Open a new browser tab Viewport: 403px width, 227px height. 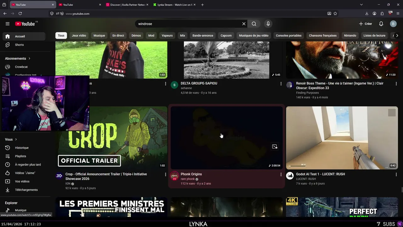pos(202,5)
